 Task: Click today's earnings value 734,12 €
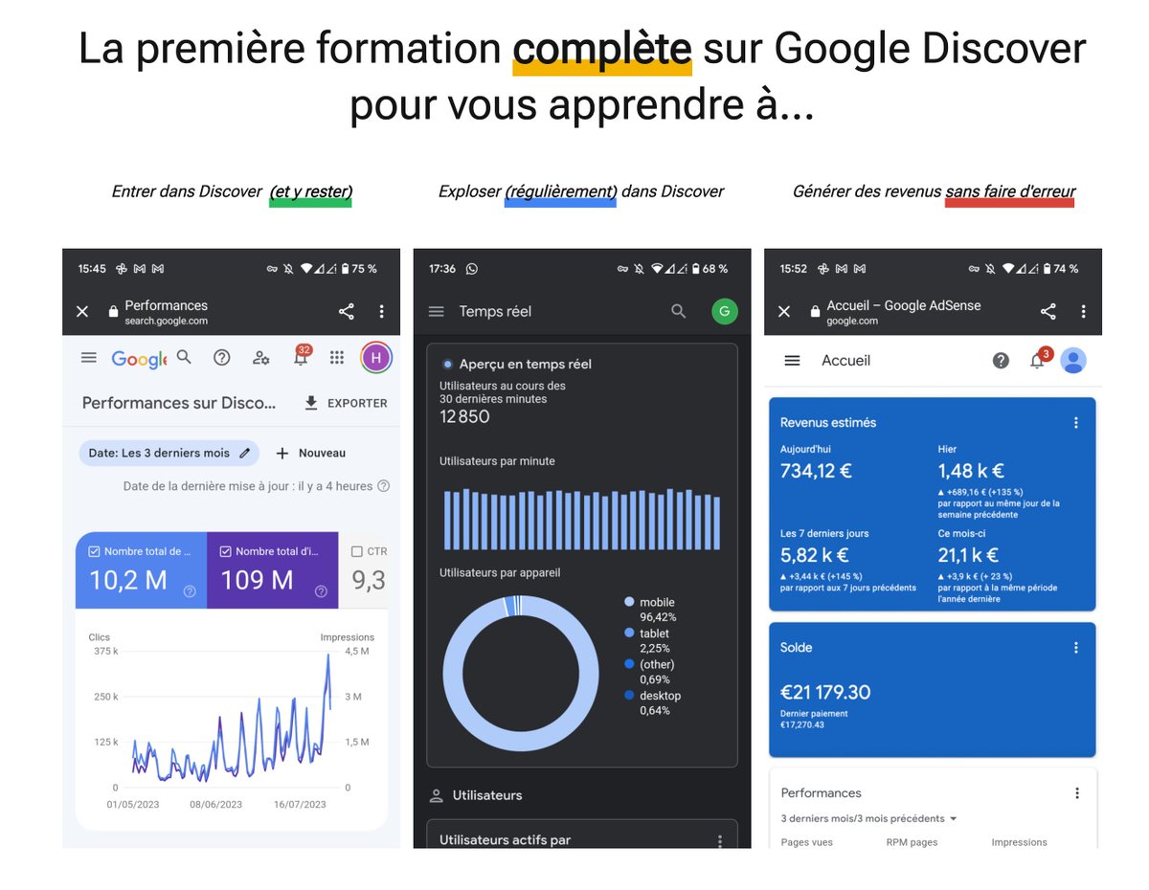click(816, 471)
